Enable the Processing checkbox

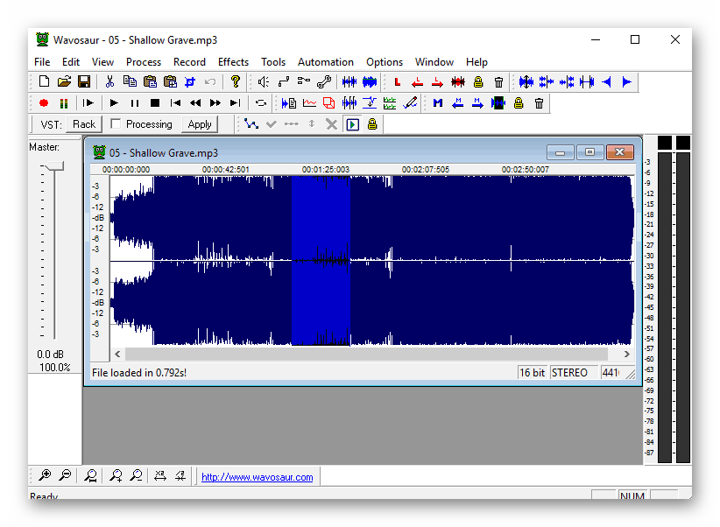coord(116,124)
